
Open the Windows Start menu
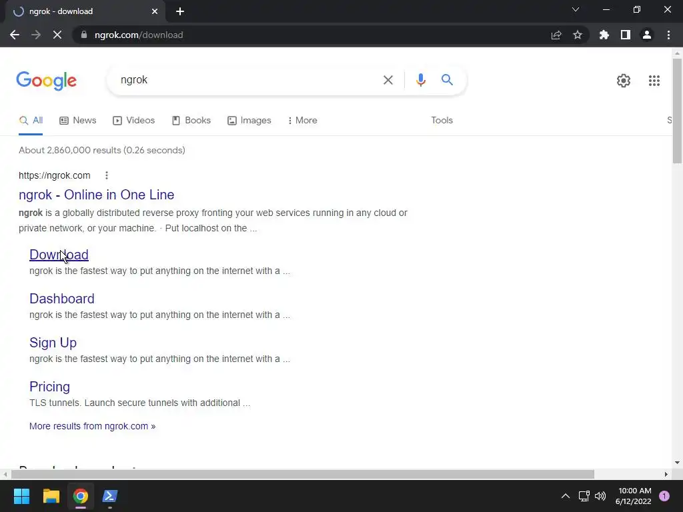pos(21,496)
